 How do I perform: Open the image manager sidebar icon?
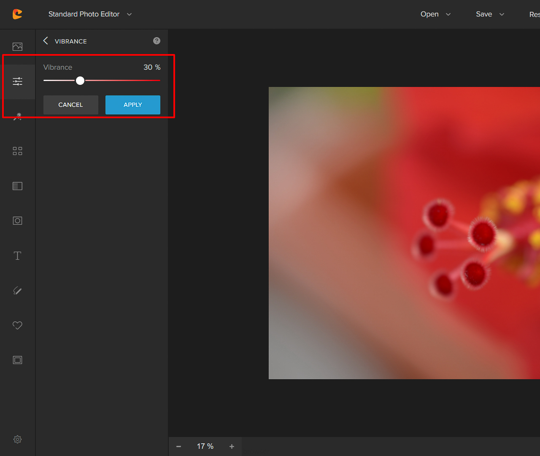[17, 46]
